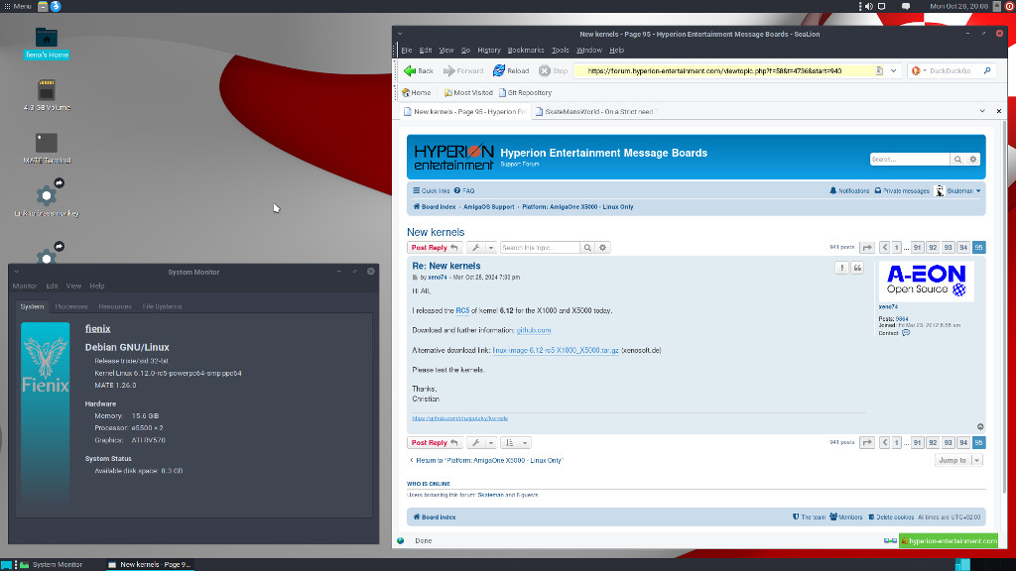The width and height of the screenshot is (1016, 571).
Task: Open the Git Repository bookmark
Action: [525, 92]
